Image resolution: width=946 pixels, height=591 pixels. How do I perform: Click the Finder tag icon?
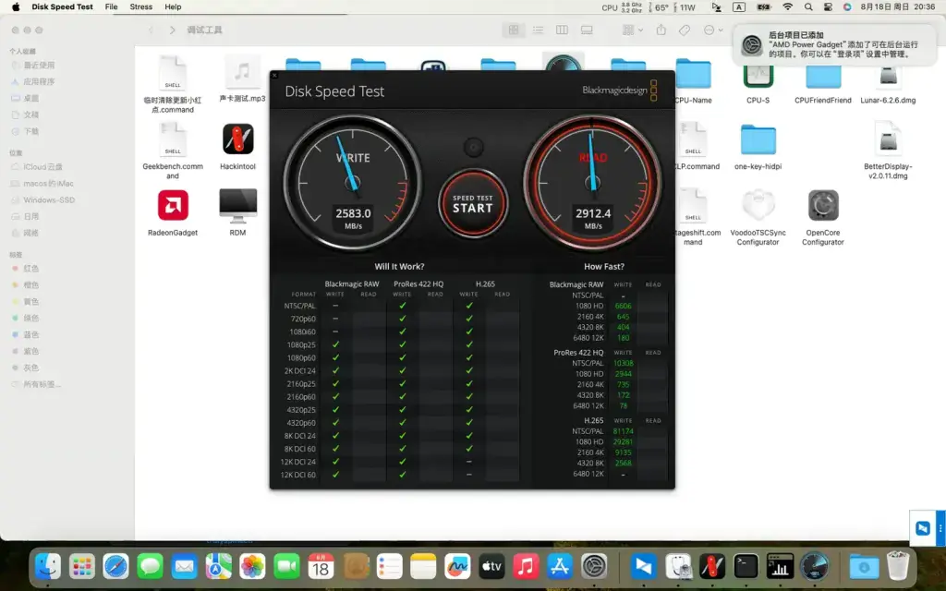[685, 30]
